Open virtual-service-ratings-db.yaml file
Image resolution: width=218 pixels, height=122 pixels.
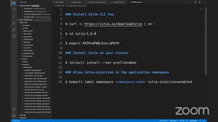(x=36, y=95)
